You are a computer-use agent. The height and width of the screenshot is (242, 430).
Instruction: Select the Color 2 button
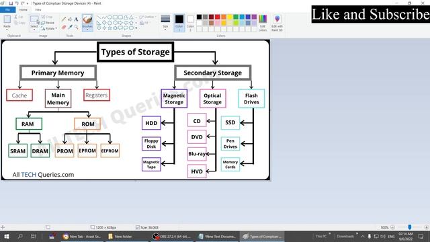tap(190, 23)
